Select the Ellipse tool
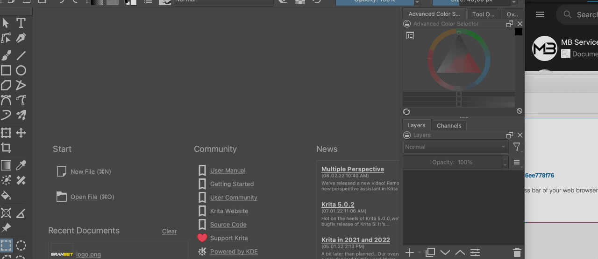 click(x=21, y=70)
